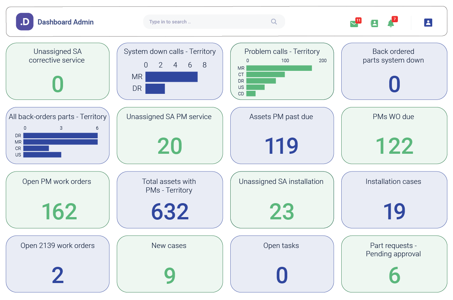View the notification badge showing 7
The height and width of the screenshot is (300, 453).
[394, 18]
